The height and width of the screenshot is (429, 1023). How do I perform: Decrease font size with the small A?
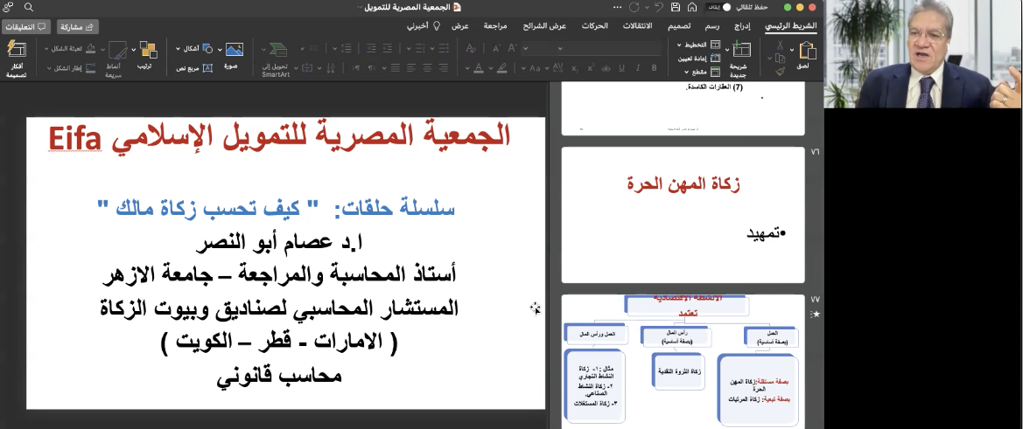click(x=496, y=48)
